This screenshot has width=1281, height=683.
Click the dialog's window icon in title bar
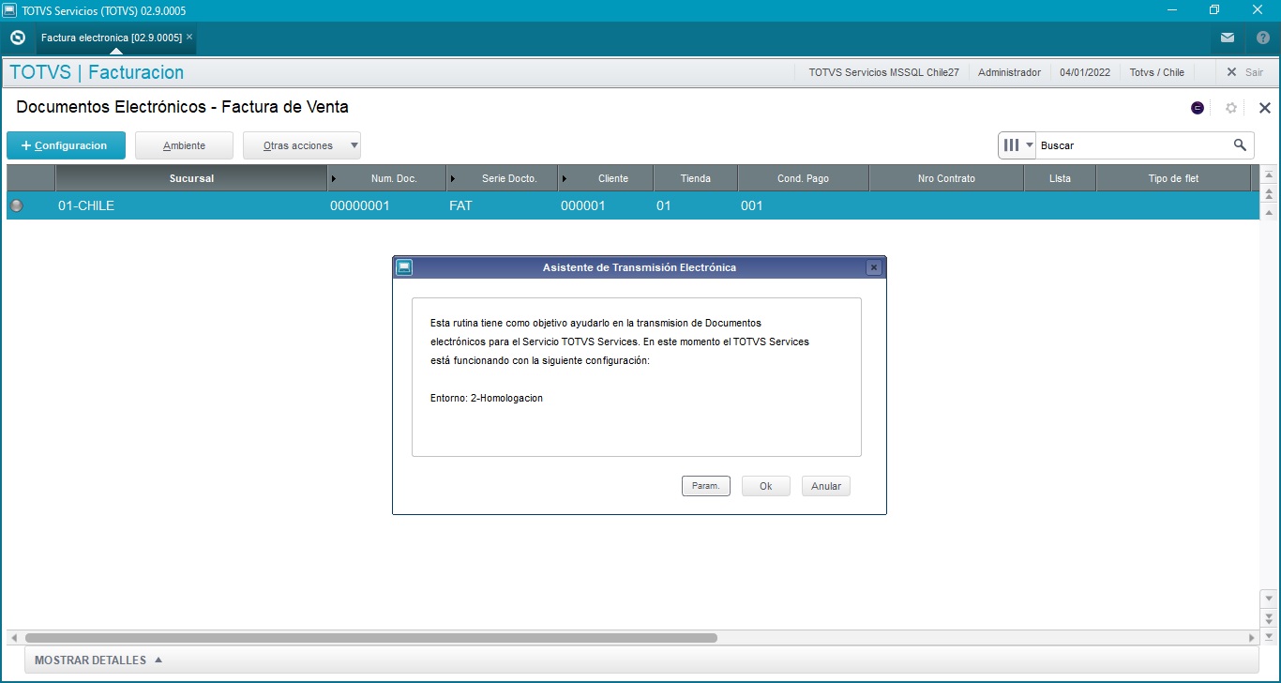point(403,267)
